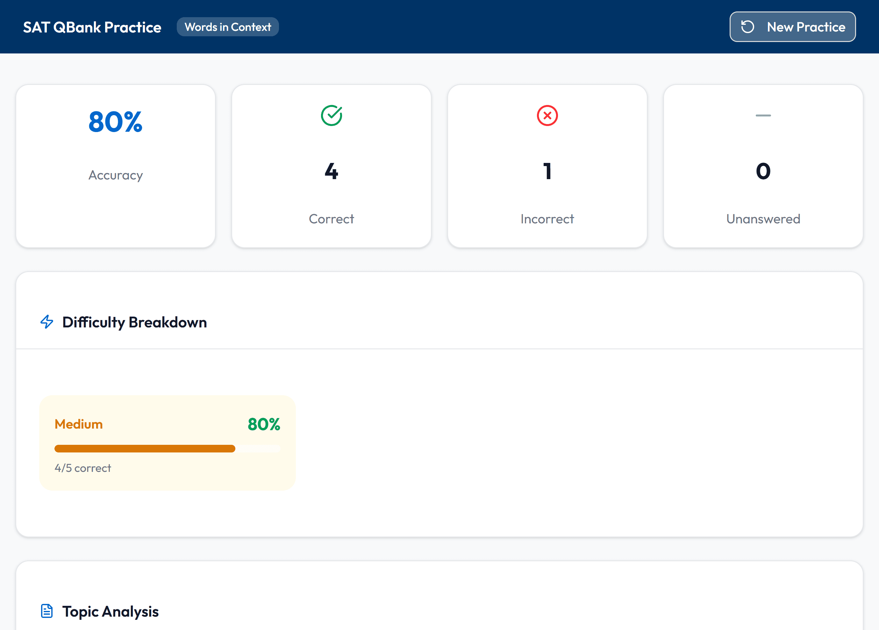Click the New Practice button
Viewport: 879px width, 630px height.
792,27
